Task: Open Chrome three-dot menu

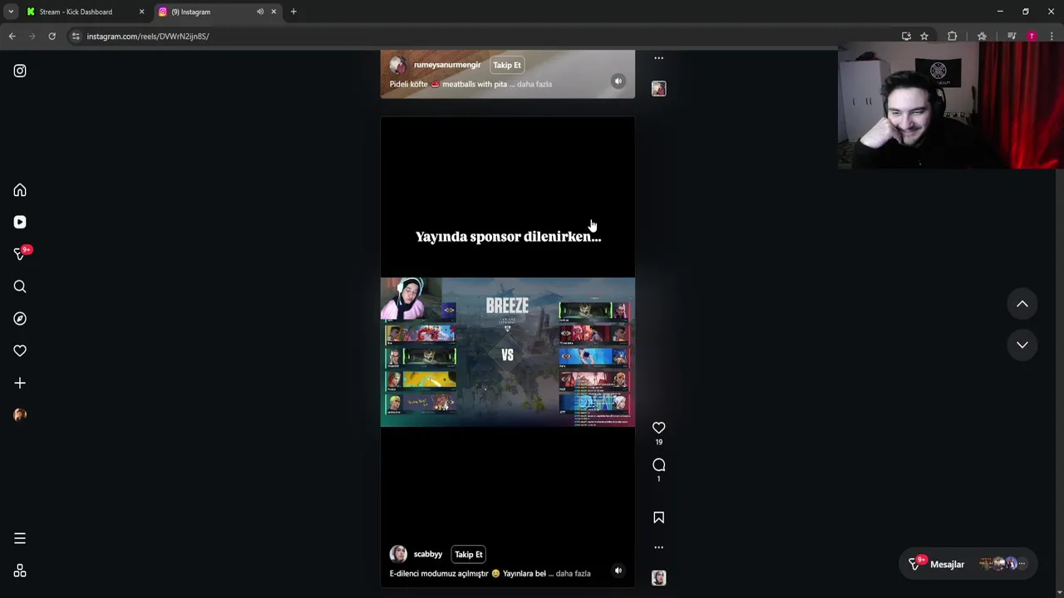Action: pyautogui.click(x=1052, y=37)
